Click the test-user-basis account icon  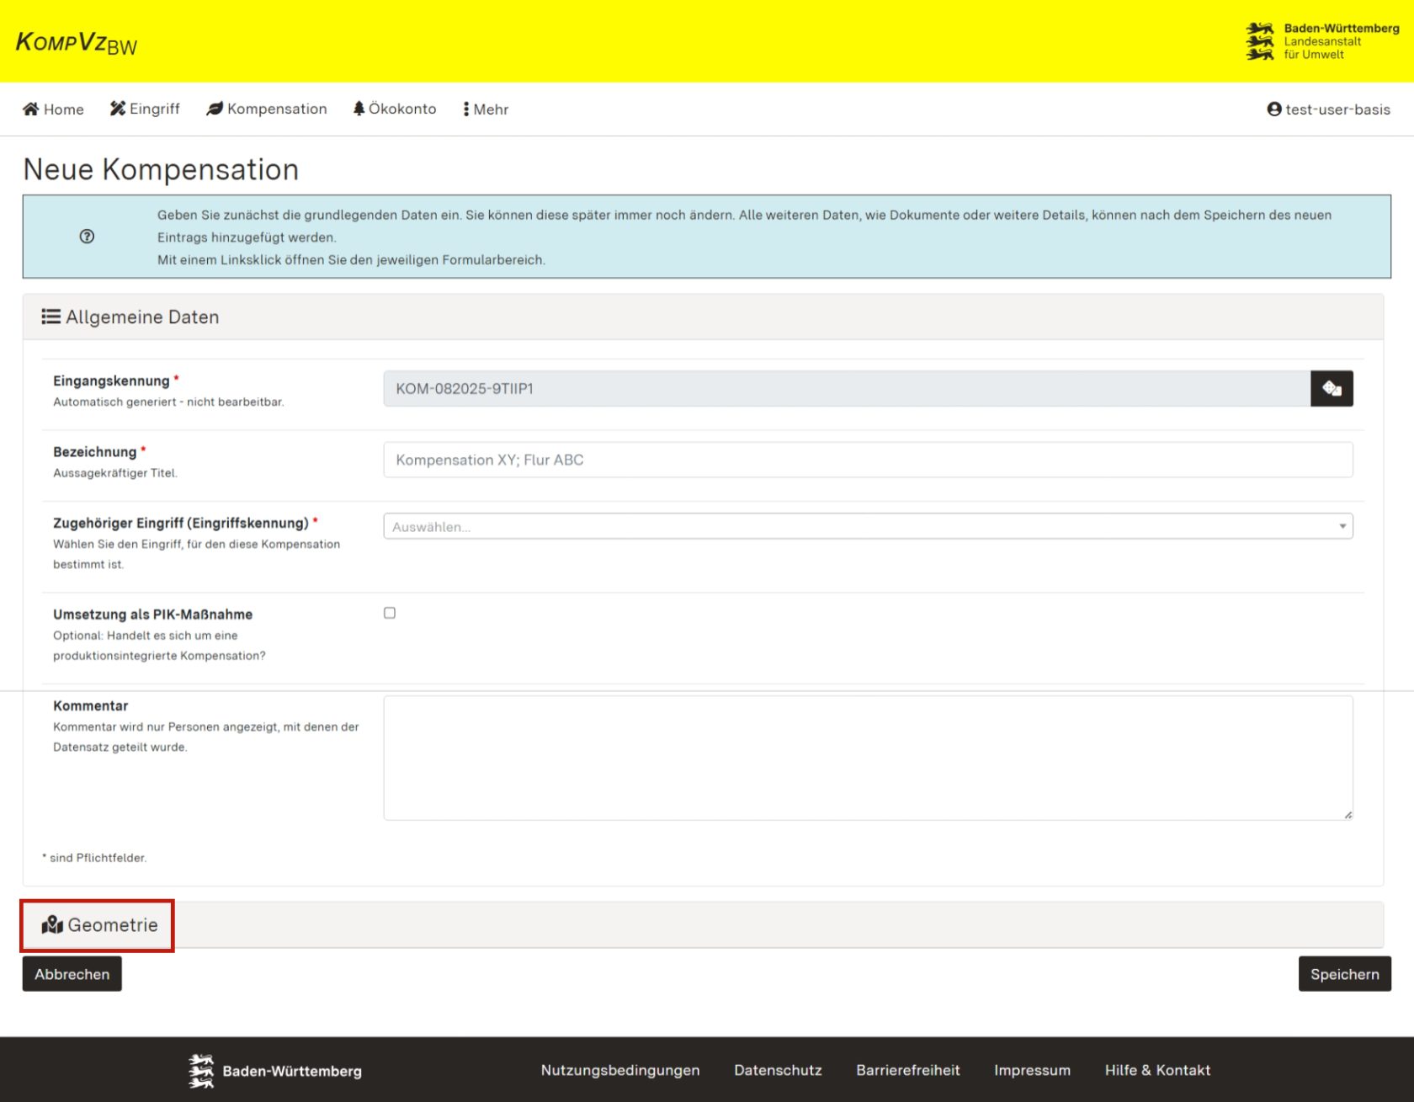[1273, 109]
